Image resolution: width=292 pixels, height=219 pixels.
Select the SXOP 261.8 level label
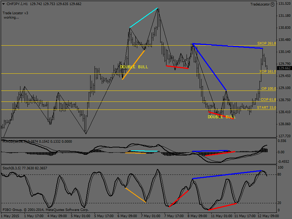click(266, 43)
